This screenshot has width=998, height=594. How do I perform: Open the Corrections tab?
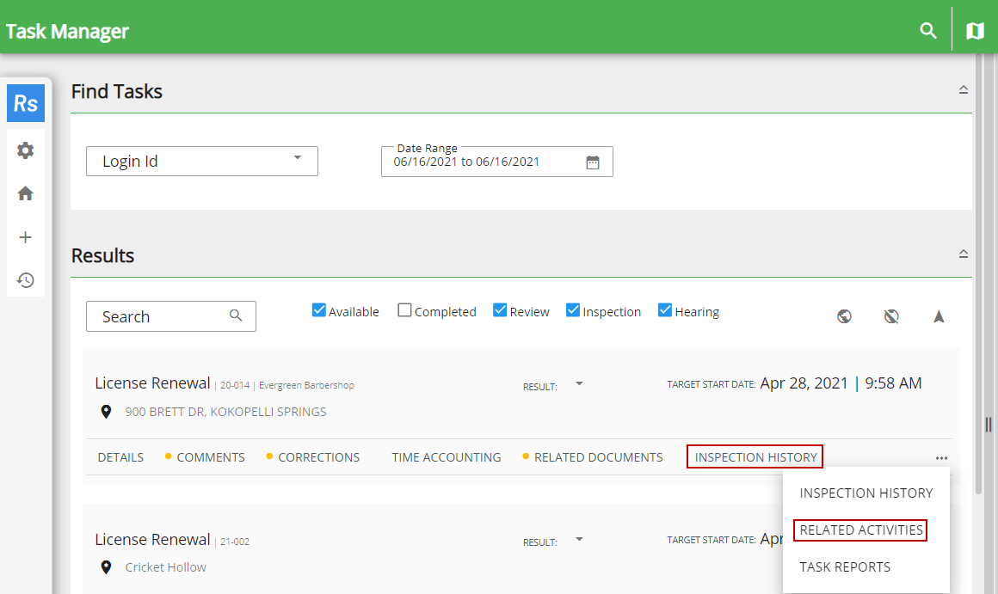pyautogui.click(x=318, y=457)
